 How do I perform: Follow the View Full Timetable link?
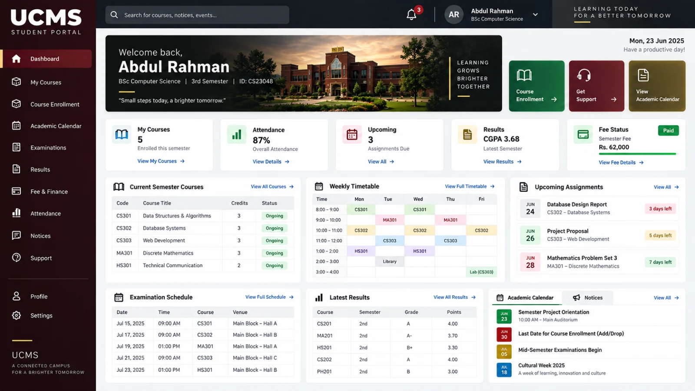click(x=470, y=186)
